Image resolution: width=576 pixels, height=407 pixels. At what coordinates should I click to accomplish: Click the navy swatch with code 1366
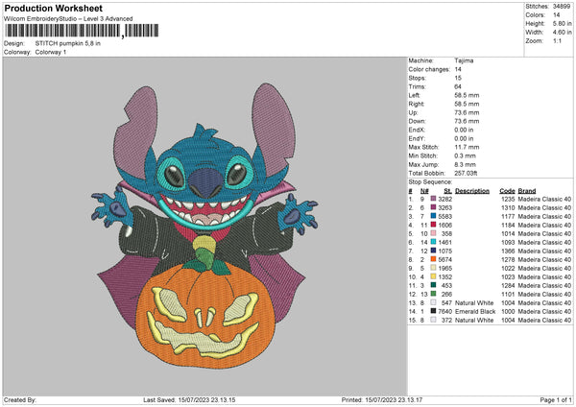434,251
